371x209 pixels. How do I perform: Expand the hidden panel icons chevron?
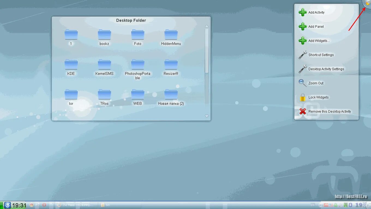pyautogui.click(x=51, y=203)
